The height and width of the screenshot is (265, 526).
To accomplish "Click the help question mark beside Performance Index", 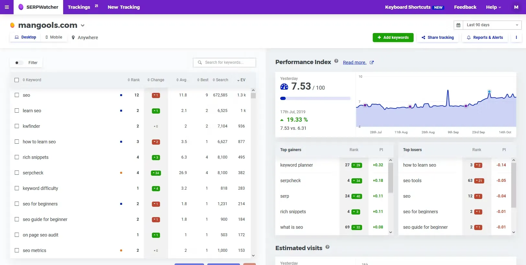I will (336, 61).
